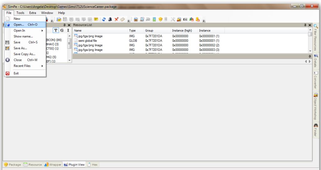Click the green and blue stacked icon
Image resolution: width=321 pixels, height=170 pixels.
[x=154, y=19]
